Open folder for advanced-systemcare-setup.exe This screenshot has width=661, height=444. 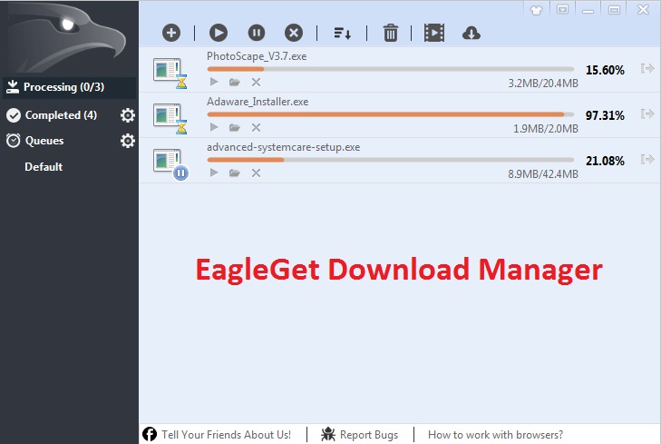coord(234,173)
